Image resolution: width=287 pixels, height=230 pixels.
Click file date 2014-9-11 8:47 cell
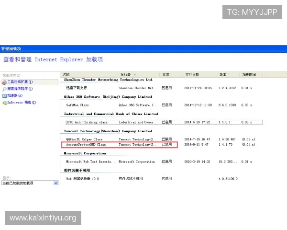[x=196, y=145]
